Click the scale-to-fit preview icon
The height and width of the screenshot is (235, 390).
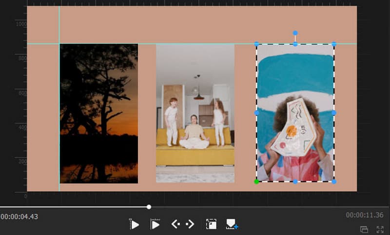[211, 224]
